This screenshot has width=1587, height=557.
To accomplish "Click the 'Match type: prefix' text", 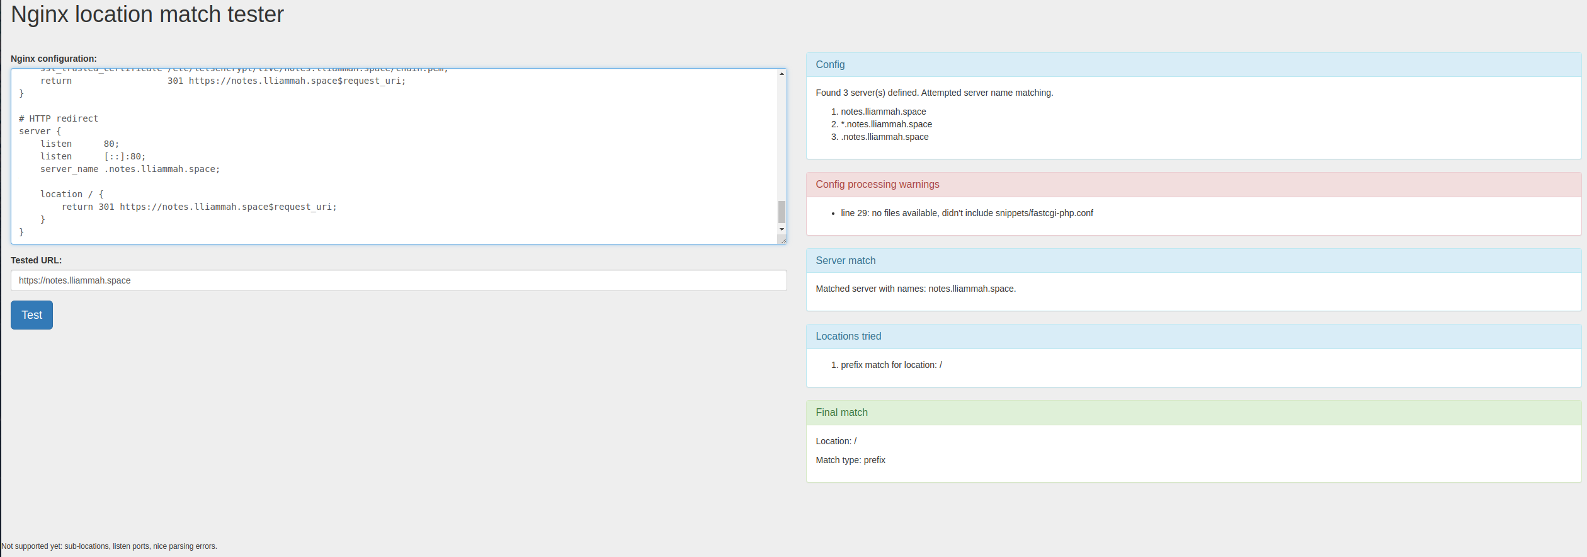I will pos(850,460).
